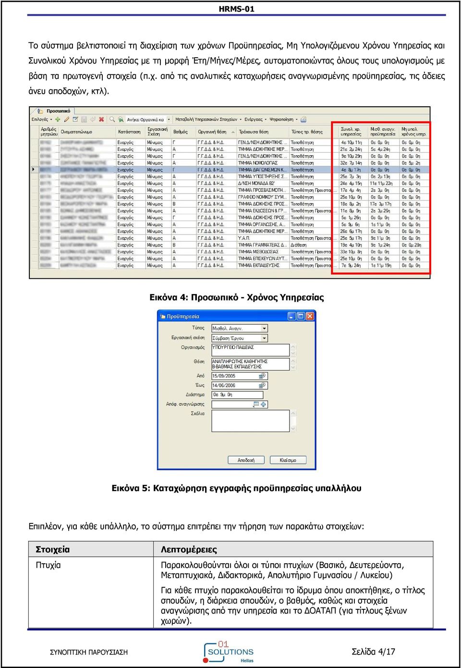Click the Αποδοχή button

click(x=246, y=460)
